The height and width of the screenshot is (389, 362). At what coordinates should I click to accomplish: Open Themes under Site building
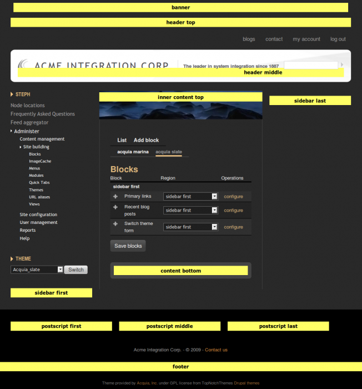pyautogui.click(x=36, y=190)
